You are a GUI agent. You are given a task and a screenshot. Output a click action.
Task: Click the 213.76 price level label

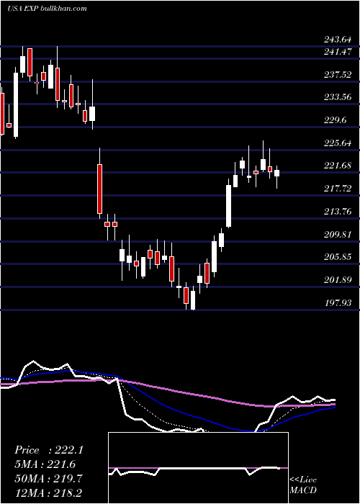point(338,212)
